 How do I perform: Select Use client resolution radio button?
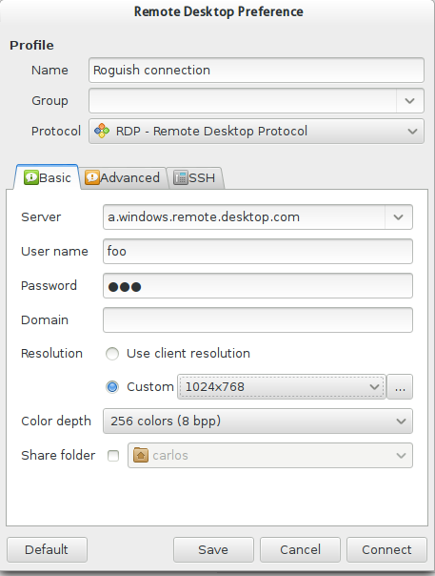coord(112,354)
